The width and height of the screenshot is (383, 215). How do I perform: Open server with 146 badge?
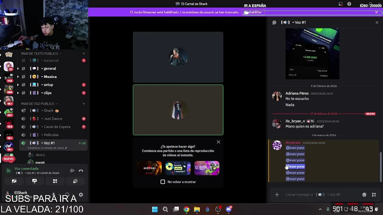(9, 78)
